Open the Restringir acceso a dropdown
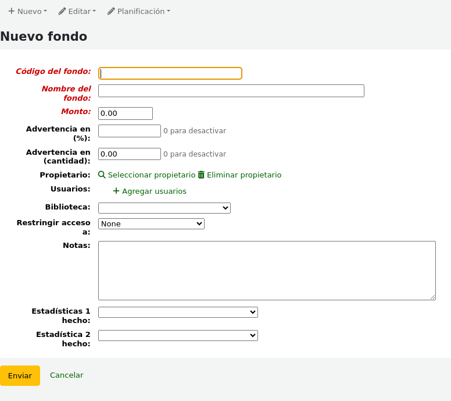 pos(151,223)
